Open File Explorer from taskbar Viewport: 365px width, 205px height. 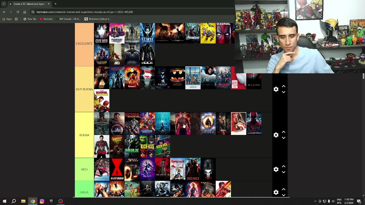23,201
